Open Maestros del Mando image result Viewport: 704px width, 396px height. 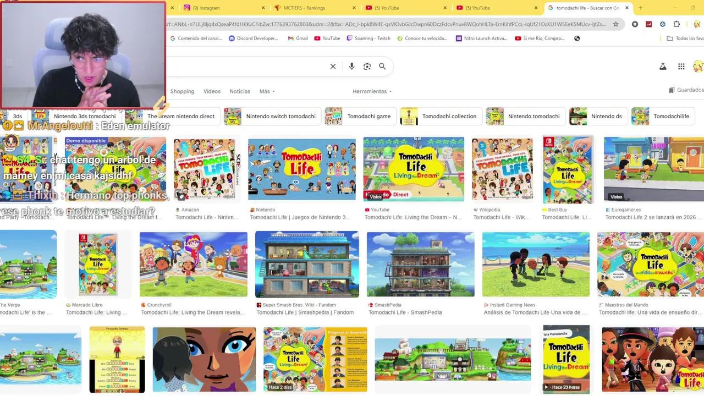(x=651, y=265)
